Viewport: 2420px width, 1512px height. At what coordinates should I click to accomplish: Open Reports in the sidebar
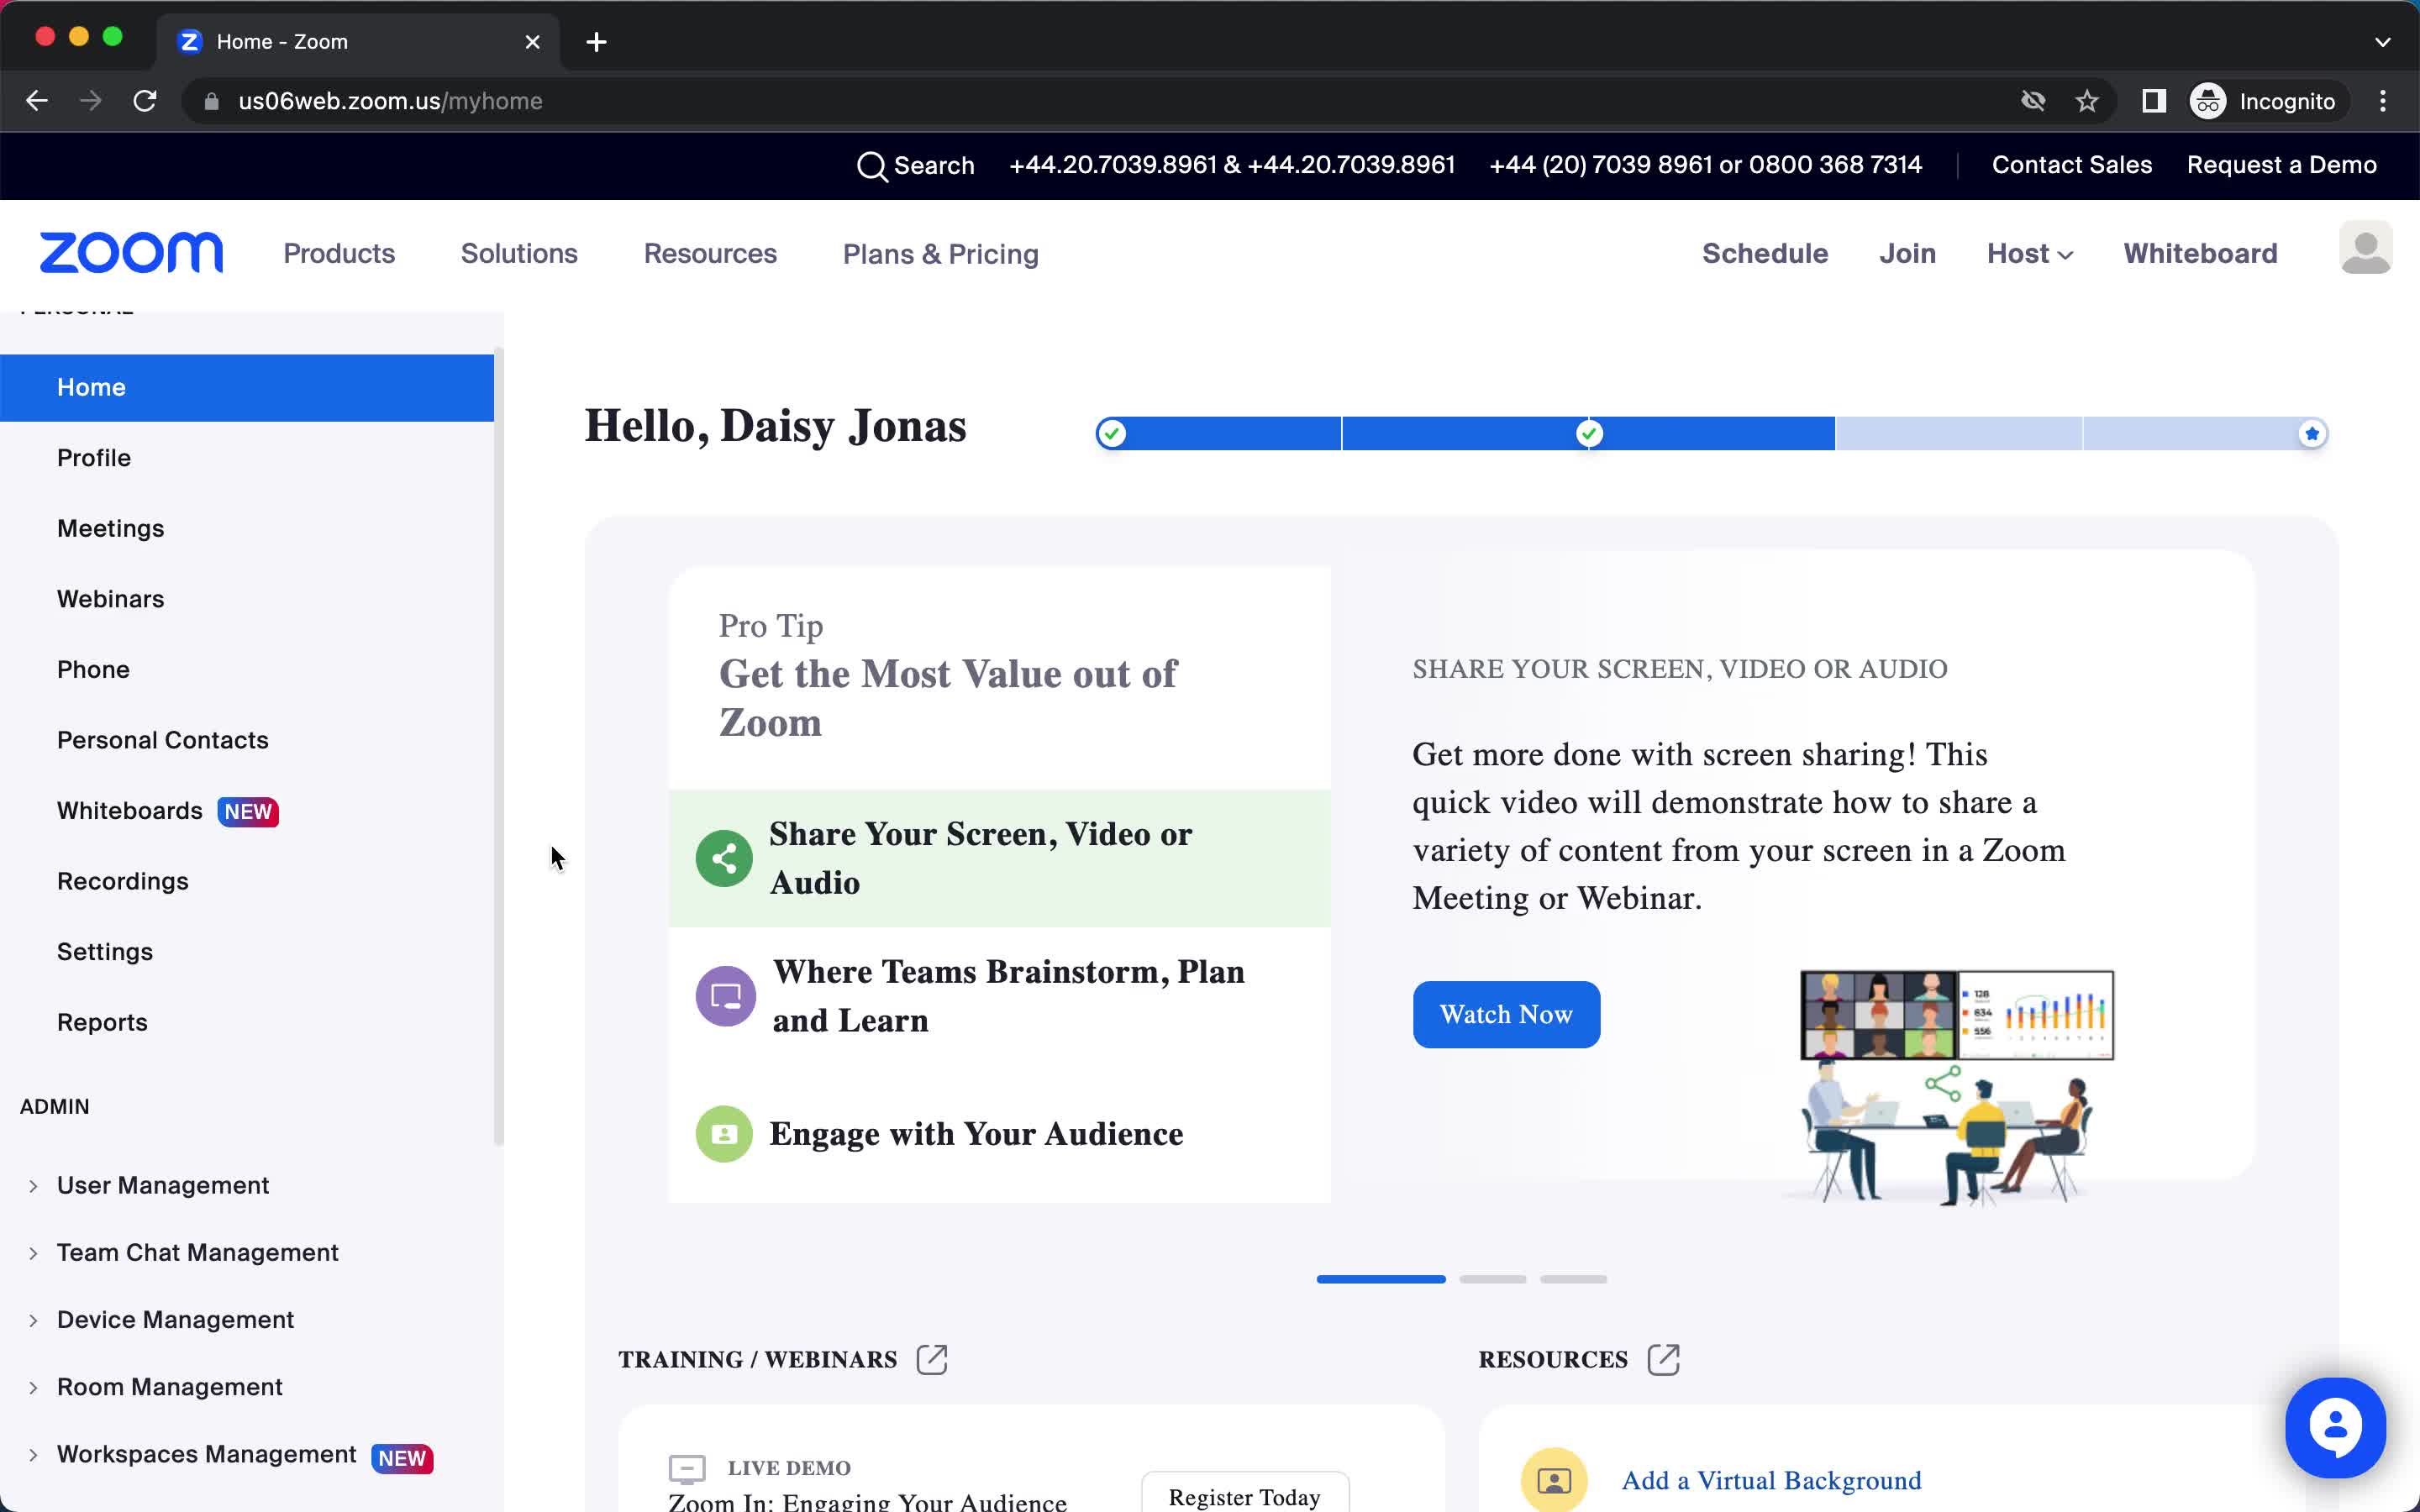[102, 1022]
